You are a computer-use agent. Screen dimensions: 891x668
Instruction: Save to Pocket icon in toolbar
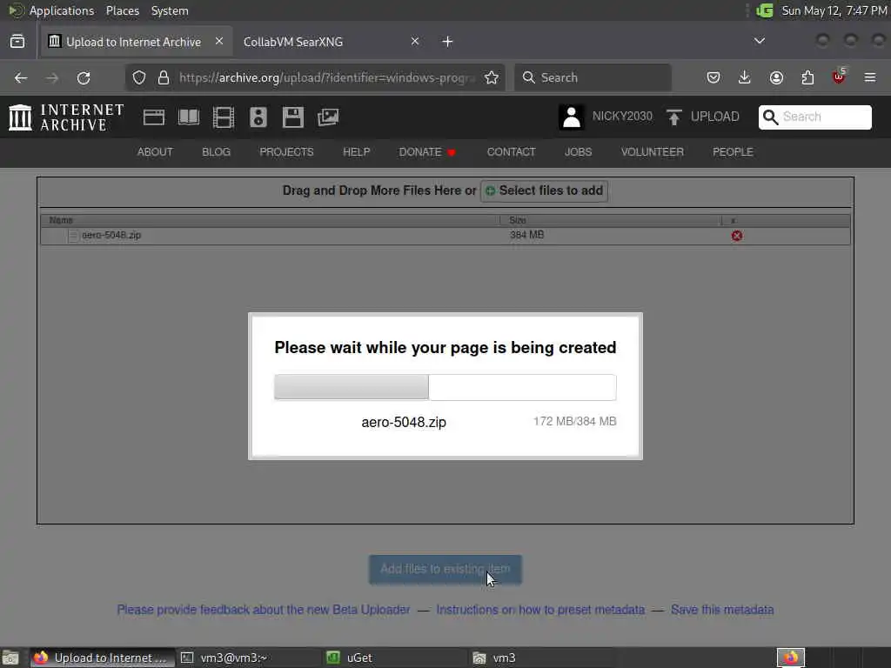(x=713, y=77)
